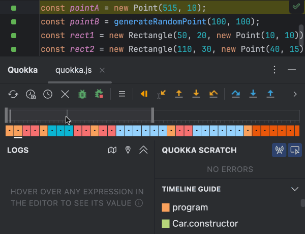Click the orange curved back arrow icon
The image size is (305, 234).
click(213, 94)
